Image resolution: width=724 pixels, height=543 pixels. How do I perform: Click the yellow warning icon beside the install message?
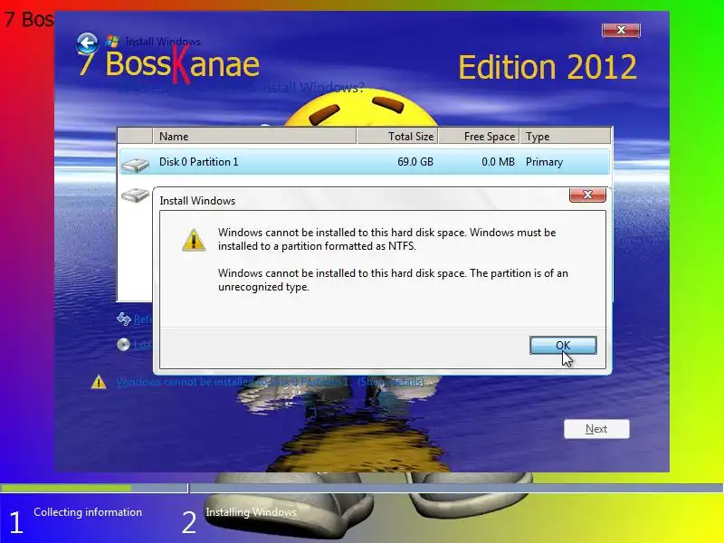coord(99,382)
